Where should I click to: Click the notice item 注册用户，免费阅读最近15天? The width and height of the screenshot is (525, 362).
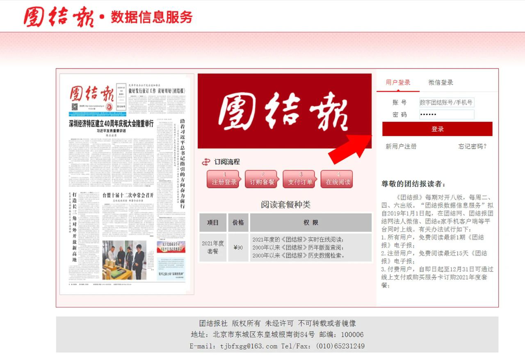point(434,257)
